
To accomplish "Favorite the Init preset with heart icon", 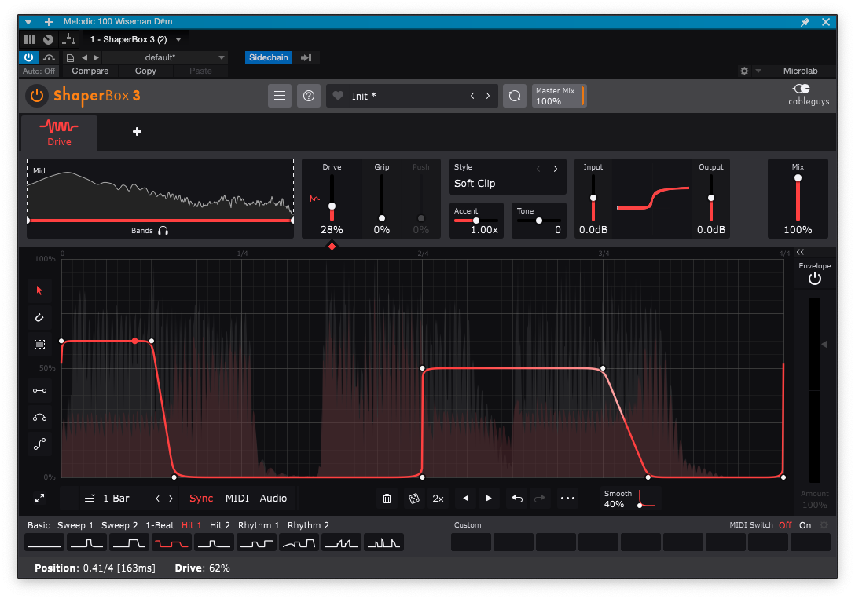I will point(338,96).
